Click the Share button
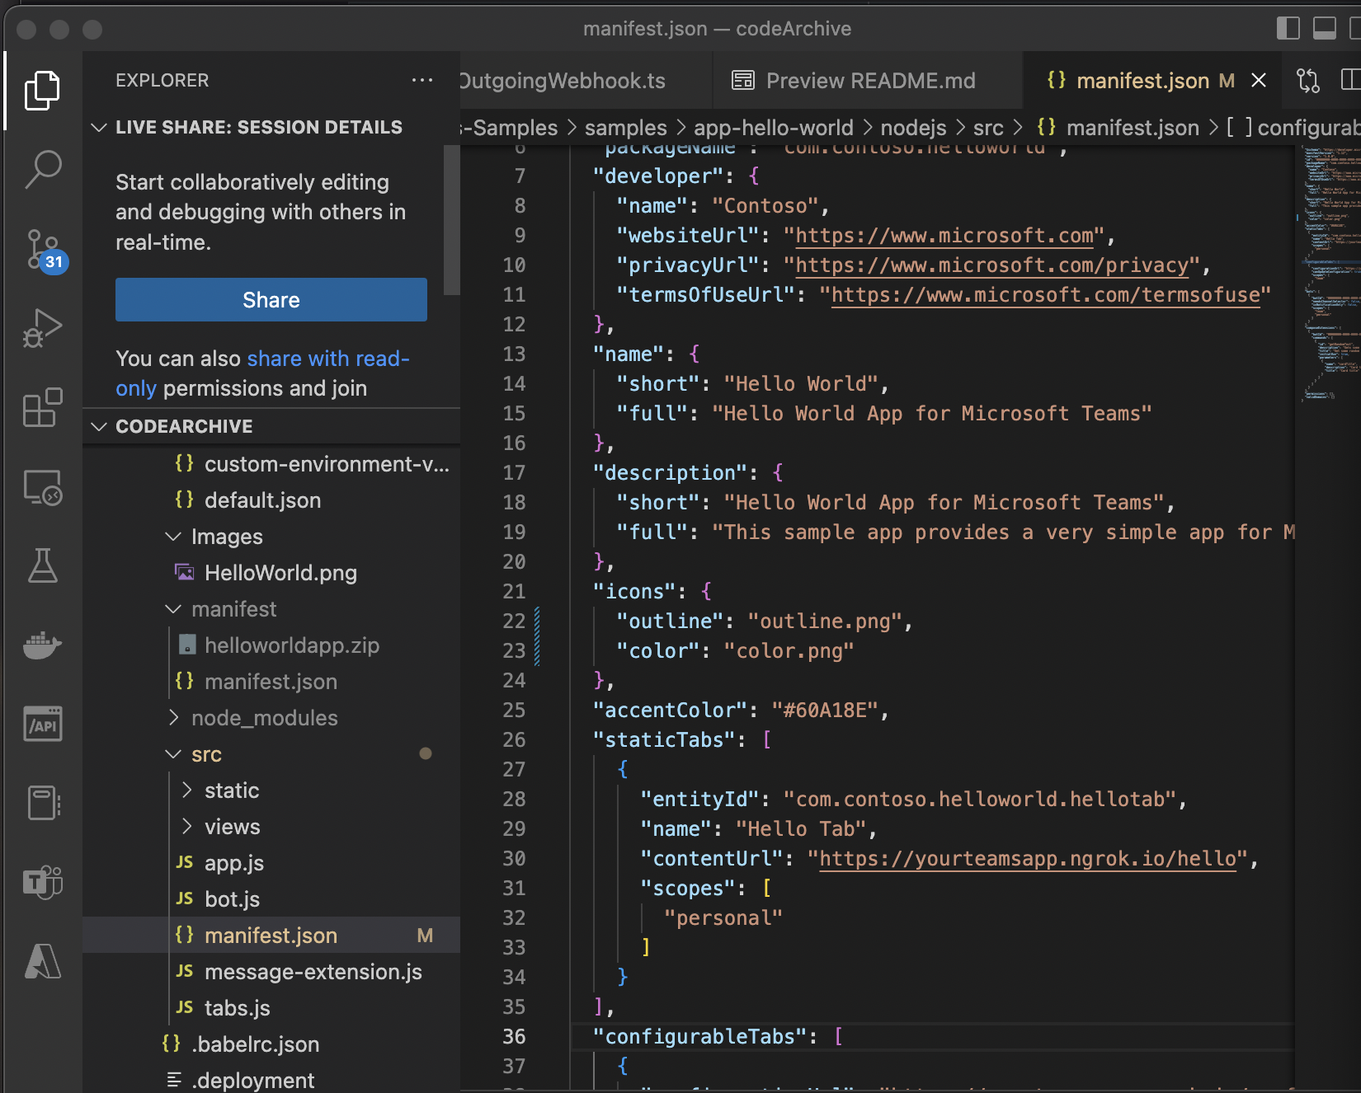Screen dimensions: 1361x1093 (x=271, y=299)
